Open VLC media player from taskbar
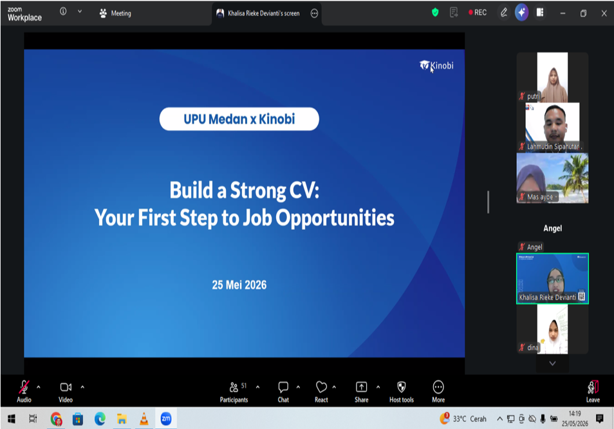The height and width of the screenshot is (429, 614). point(144,419)
